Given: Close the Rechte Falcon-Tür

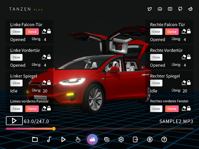Looking at the screenshot, I should tap(156, 32).
